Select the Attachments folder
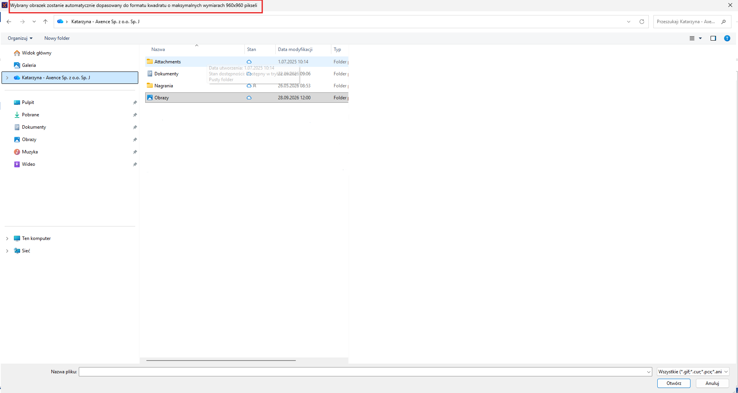The width and height of the screenshot is (738, 393). click(x=247, y=62)
